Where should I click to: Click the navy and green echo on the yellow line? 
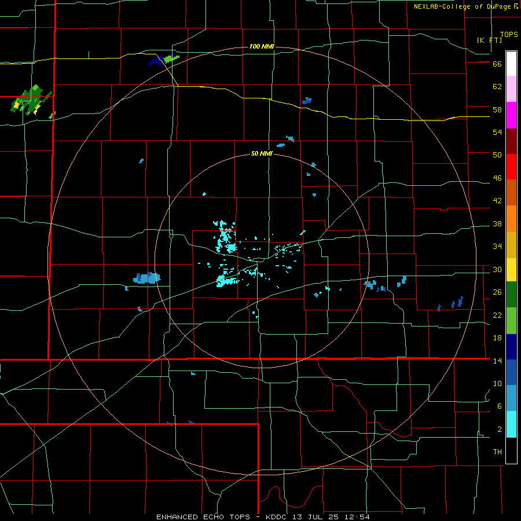[x=164, y=60]
